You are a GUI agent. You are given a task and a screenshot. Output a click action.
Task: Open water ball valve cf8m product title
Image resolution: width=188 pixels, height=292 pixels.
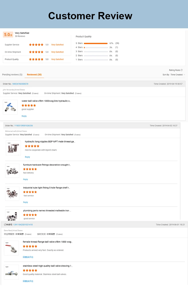click(46, 101)
